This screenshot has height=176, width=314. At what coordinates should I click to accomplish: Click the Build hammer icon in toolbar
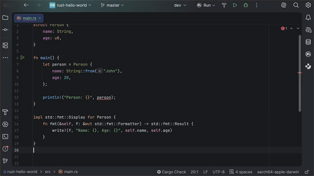tap(224, 5)
